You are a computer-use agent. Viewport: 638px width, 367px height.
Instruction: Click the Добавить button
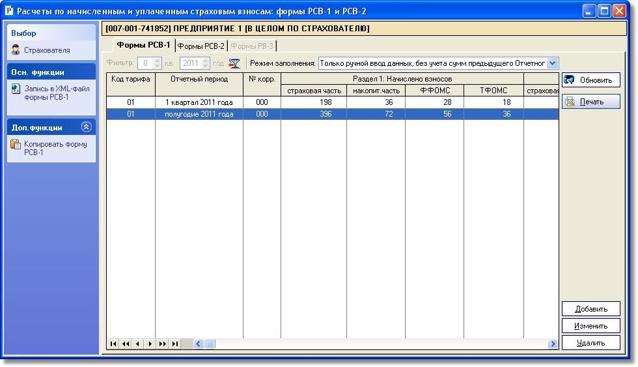[x=591, y=309]
